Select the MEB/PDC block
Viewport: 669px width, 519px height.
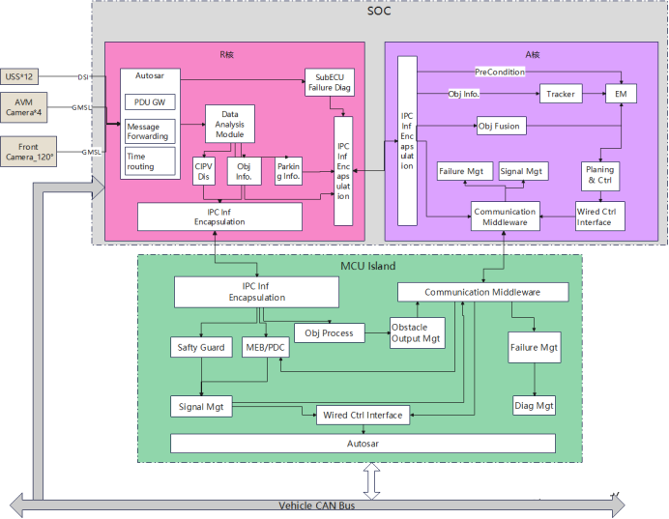[266, 347]
